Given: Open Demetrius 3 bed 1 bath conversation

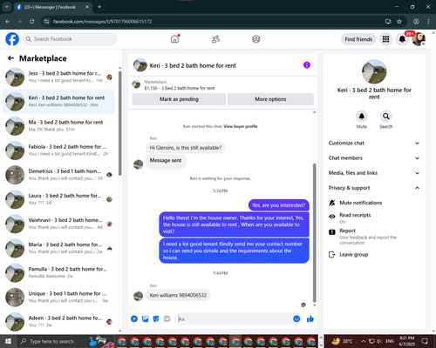Looking at the screenshot, I should (x=58, y=175).
